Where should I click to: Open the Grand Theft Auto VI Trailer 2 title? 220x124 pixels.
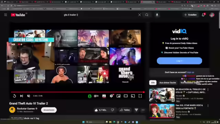(x=29, y=103)
